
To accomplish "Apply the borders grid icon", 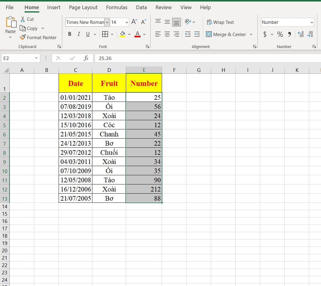I will tap(105, 34).
